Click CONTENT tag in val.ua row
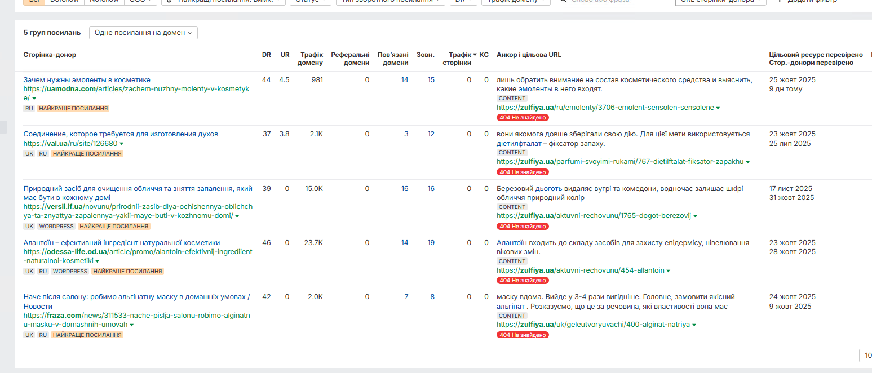Image resolution: width=872 pixels, height=373 pixels. 512,153
